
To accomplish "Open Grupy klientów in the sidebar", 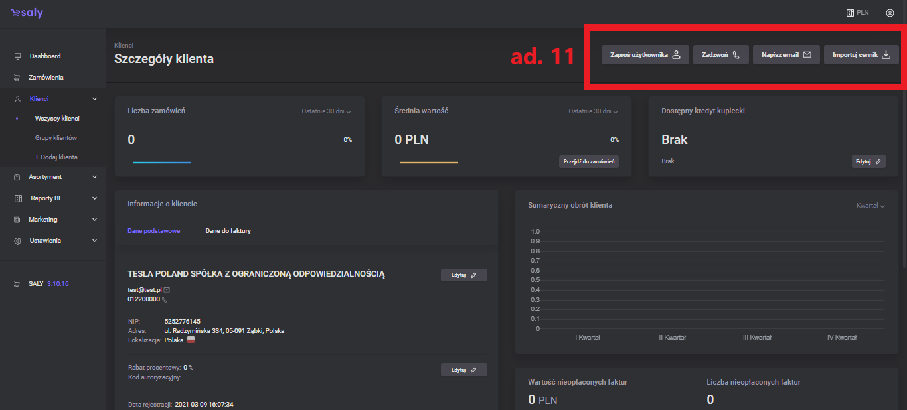I will pos(56,138).
